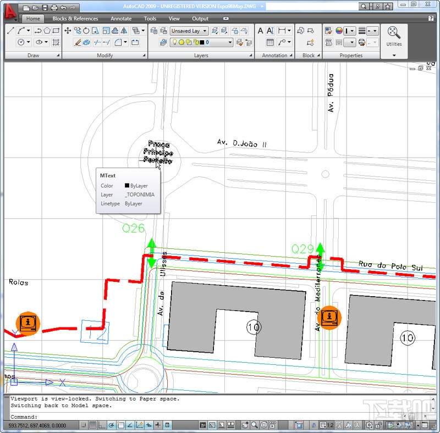440x433 pixels.
Task: Open the Output ribbon tab
Action: [200, 18]
